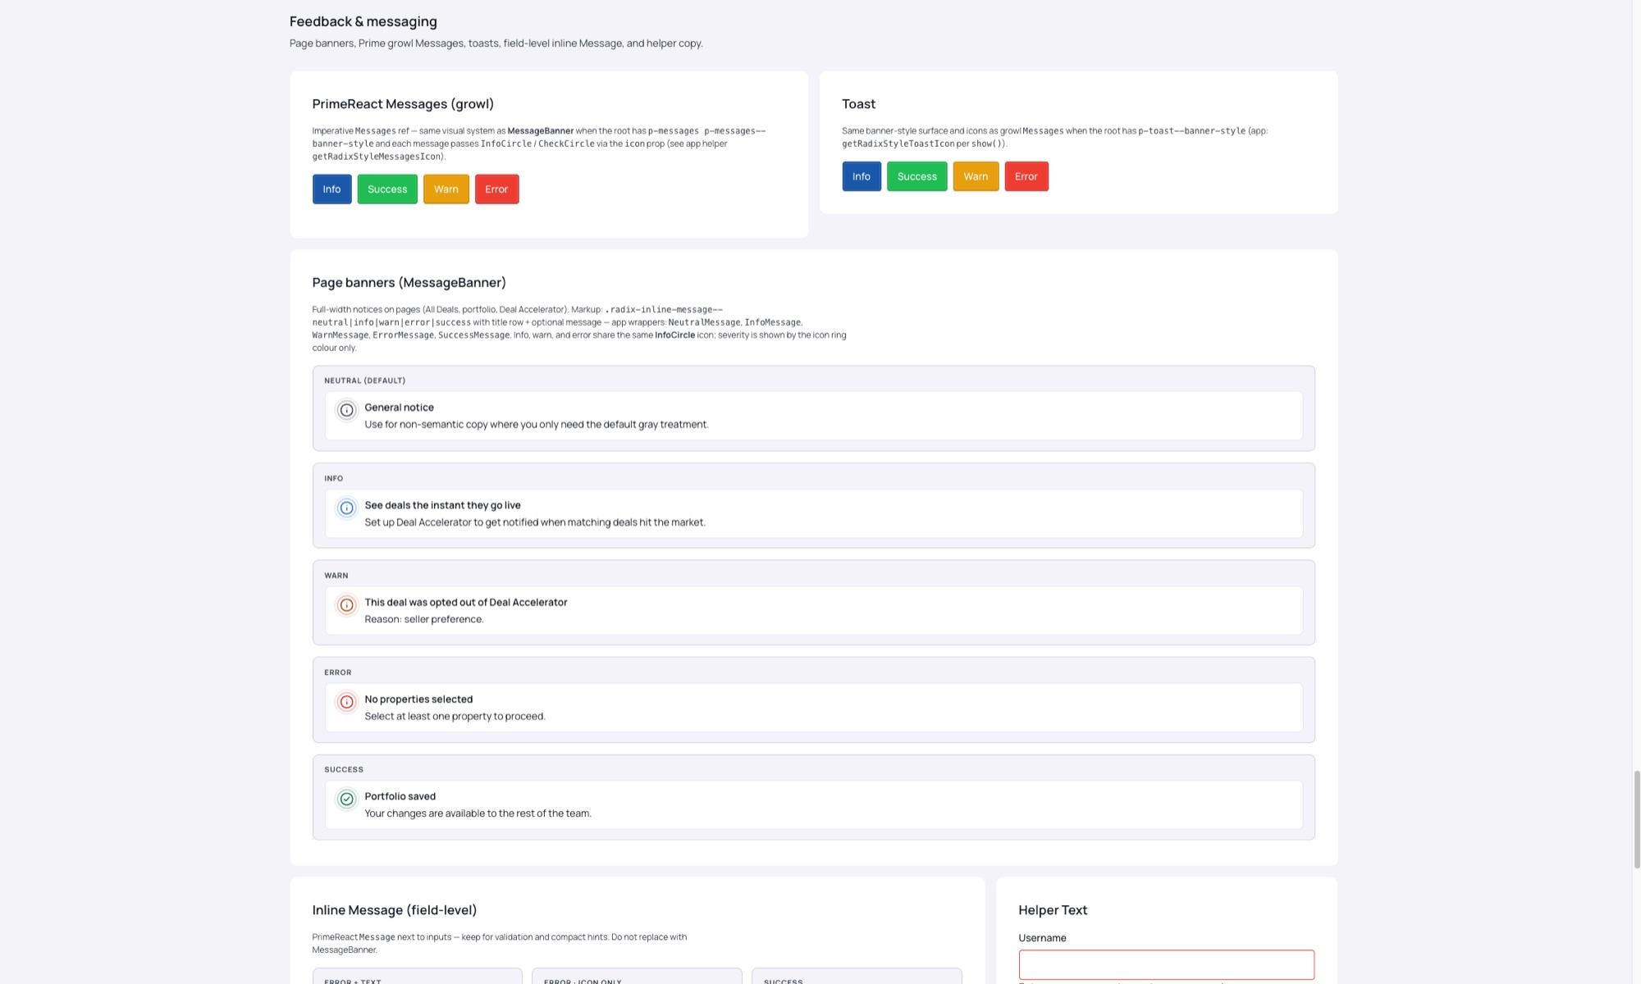Trigger the Error toast button

[1026, 176]
